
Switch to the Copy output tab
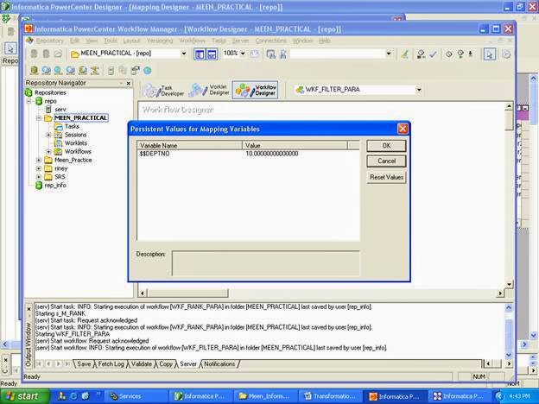pos(166,363)
